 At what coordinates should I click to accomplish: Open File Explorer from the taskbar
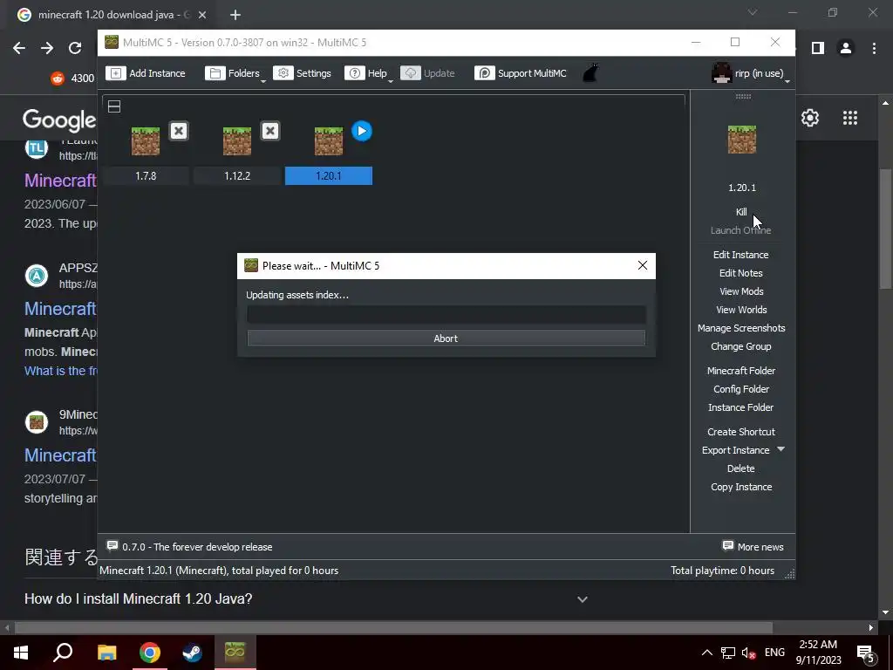[x=106, y=653]
